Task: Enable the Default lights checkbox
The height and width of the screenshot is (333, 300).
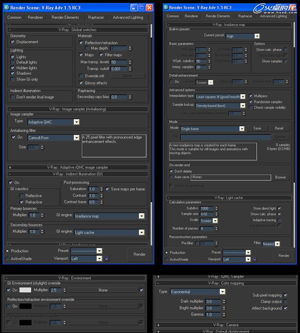Action: tap(12, 62)
